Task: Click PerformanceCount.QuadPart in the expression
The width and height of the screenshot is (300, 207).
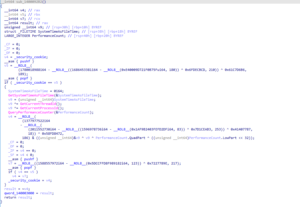Action: pyautogui.click(x=120, y=138)
